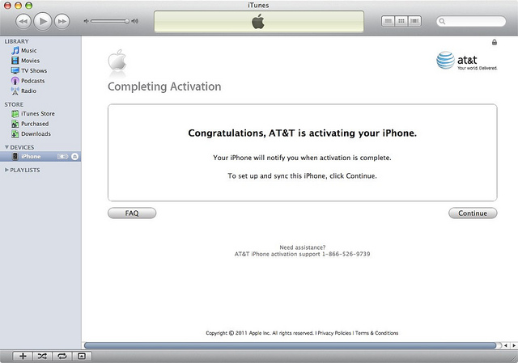Toggle repeat mode
The image size is (518, 363).
62,356
